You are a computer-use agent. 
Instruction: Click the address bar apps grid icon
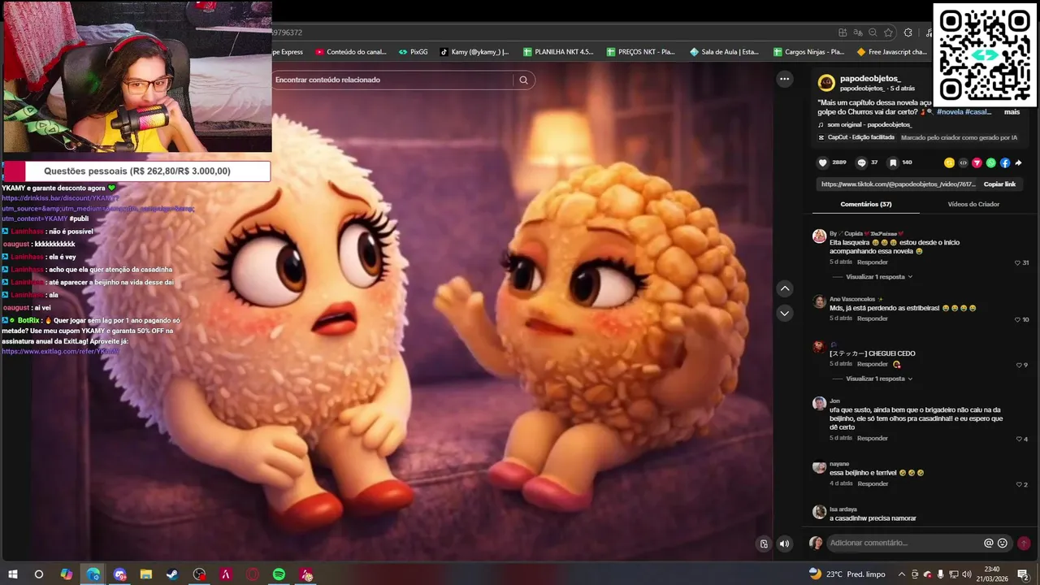843,32
